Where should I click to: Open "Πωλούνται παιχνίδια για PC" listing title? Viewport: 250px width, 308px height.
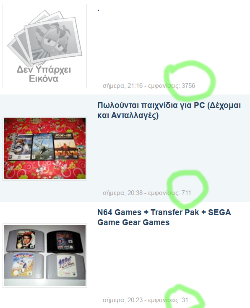[x=169, y=110]
